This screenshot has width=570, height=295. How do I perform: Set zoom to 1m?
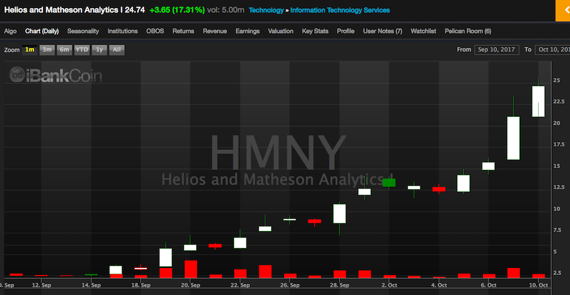pos(30,50)
